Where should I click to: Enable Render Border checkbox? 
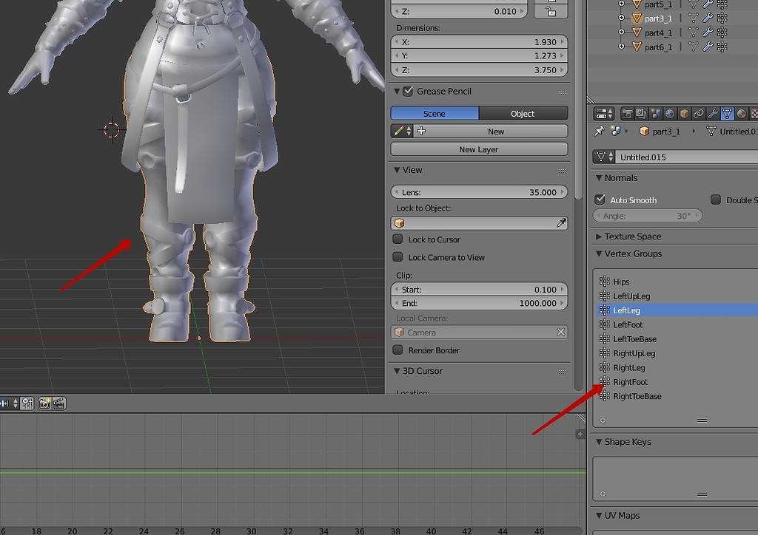[x=398, y=350]
